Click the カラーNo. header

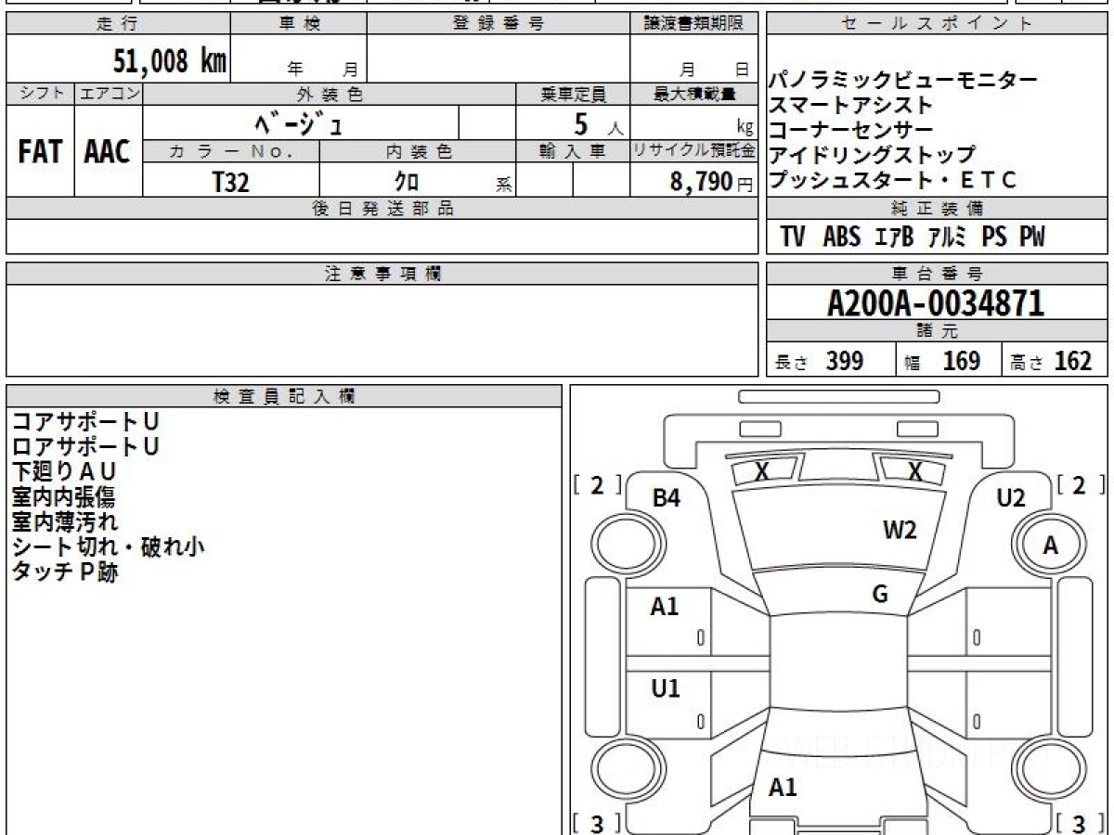click(x=231, y=151)
